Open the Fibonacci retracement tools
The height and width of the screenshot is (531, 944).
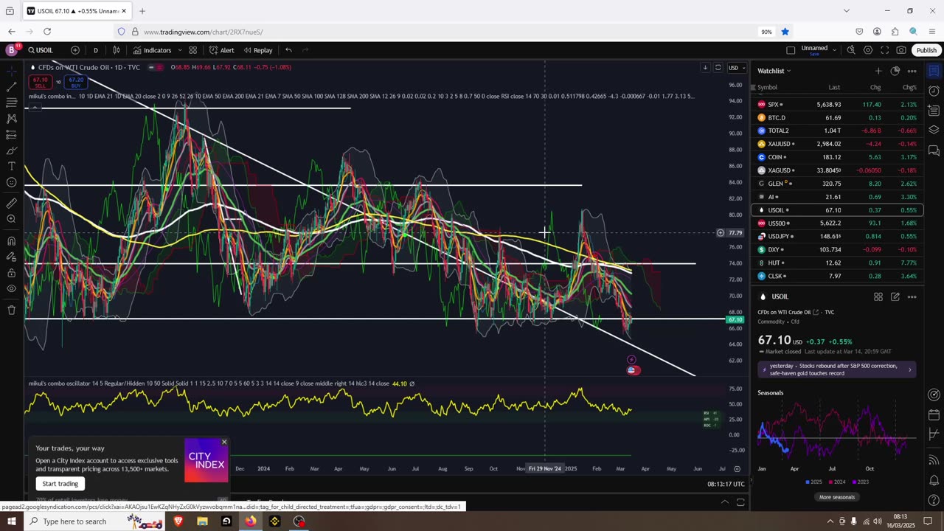[11, 103]
